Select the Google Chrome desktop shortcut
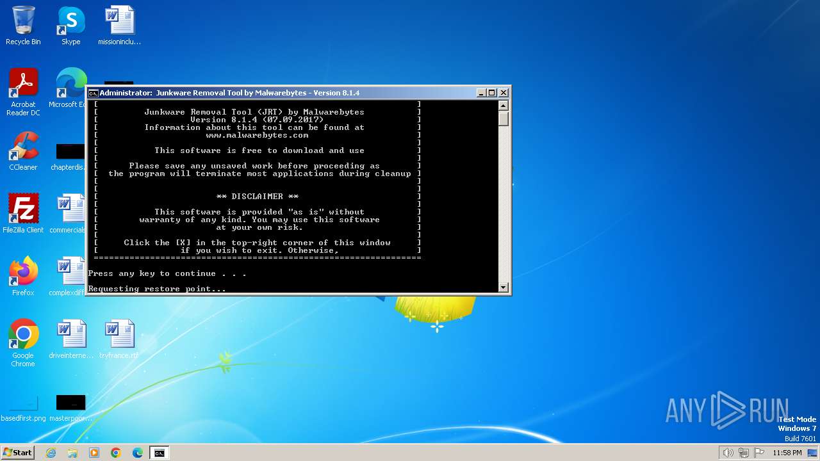 click(x=23, y=343)
